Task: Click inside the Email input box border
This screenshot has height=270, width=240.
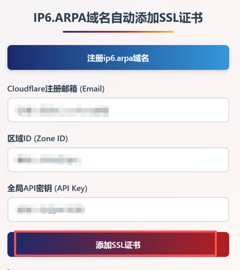Action: (x=120, y=110)
